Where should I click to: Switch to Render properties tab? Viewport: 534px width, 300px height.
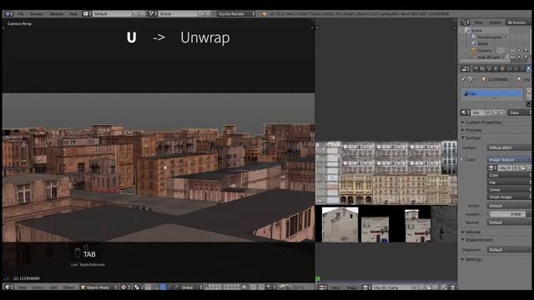coord(476,69)
